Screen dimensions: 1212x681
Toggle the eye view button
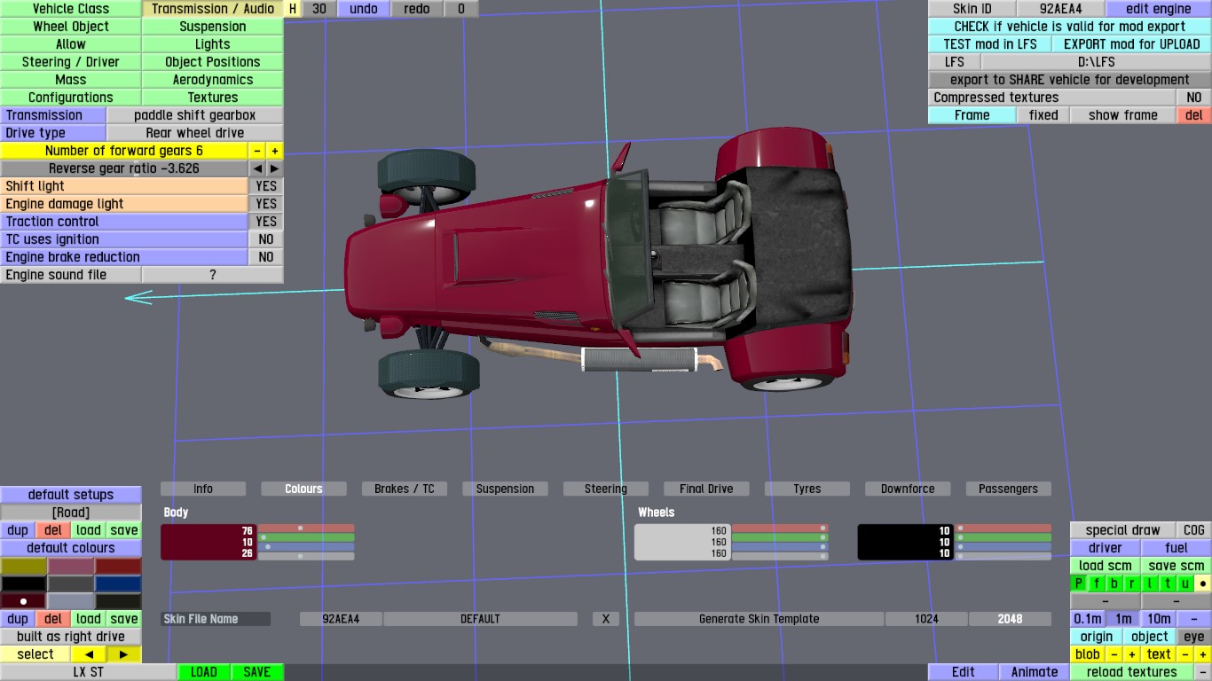(1193, 637)
